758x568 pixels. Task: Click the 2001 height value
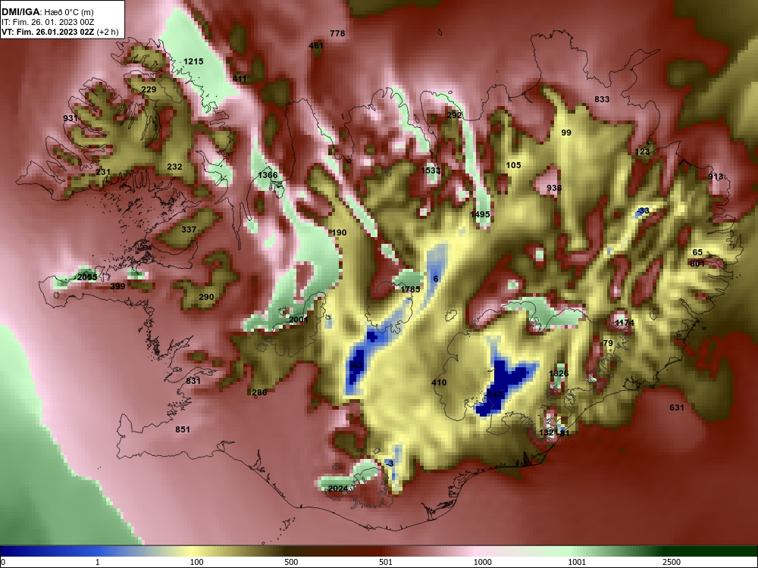tap(298, 320)
